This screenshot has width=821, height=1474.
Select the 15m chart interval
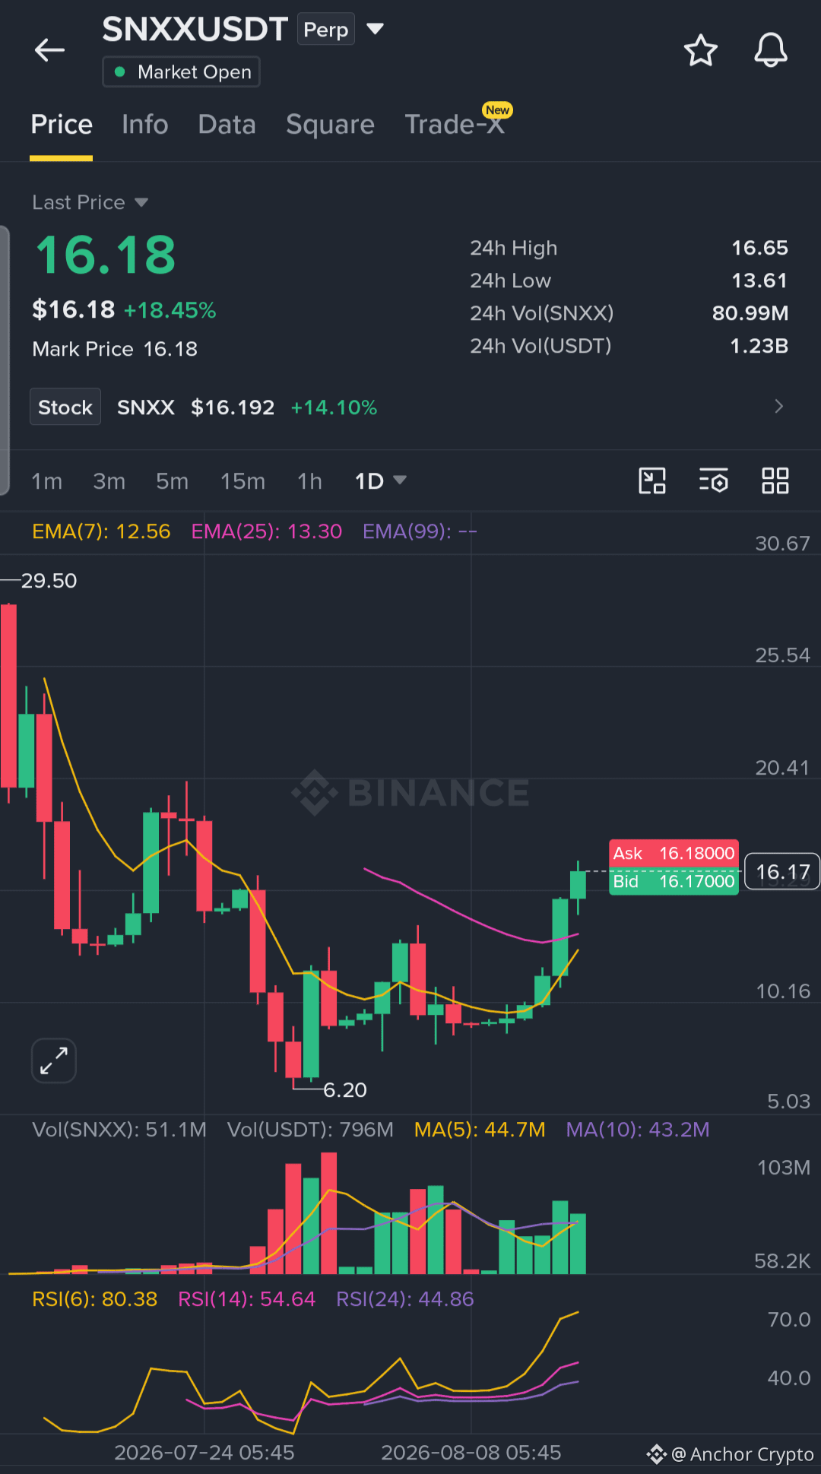coord(242,481)
